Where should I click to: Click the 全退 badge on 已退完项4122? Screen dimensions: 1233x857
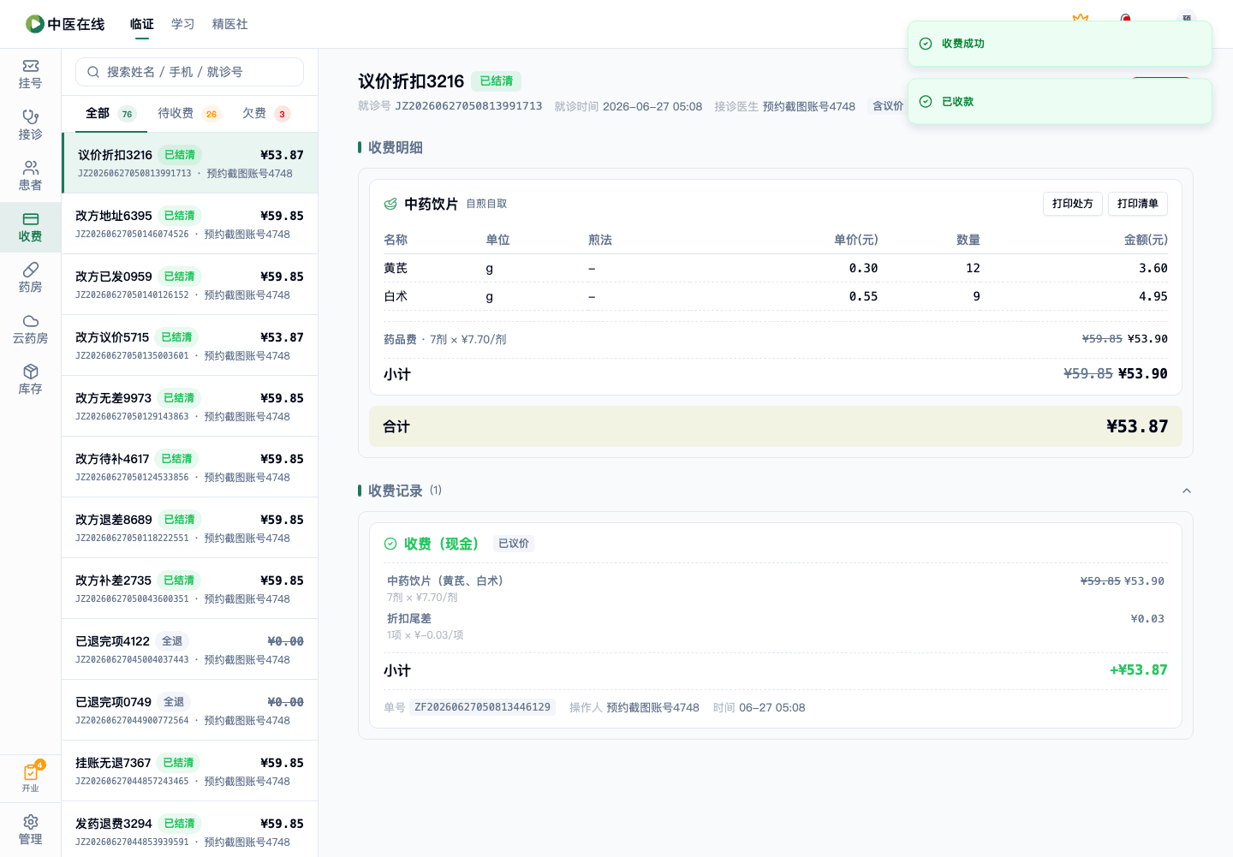click(172, 641)
